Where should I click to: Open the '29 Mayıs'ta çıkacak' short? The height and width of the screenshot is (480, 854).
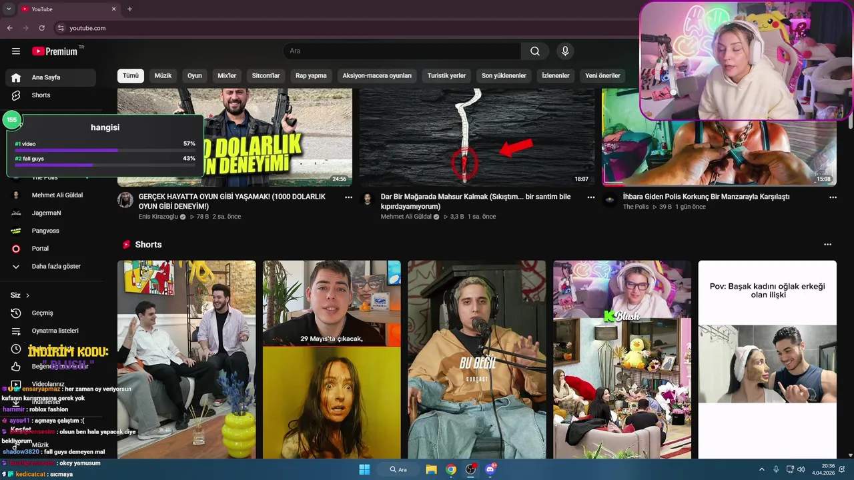(x=332, y=359)
